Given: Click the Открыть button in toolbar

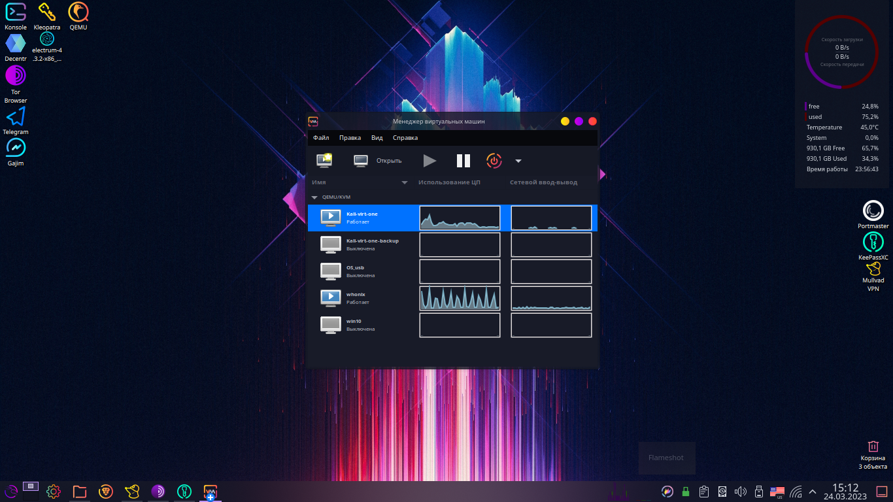Looking at the screenshot, I should (x=378, y=161).
